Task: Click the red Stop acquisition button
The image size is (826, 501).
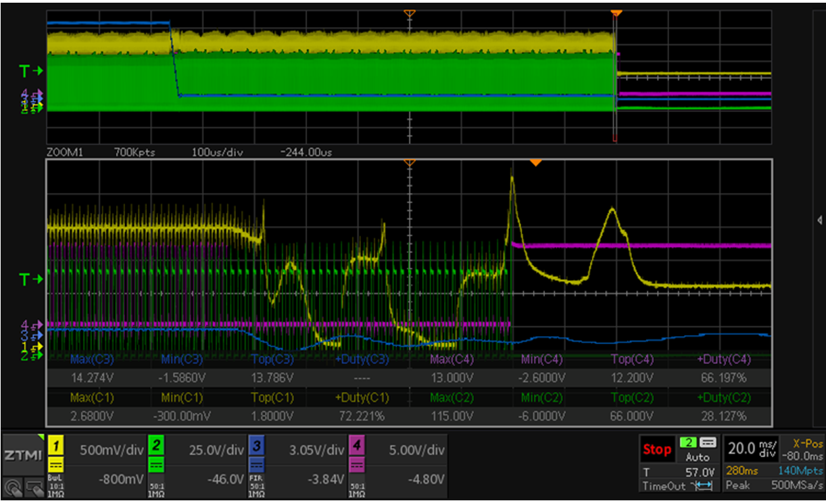Action: point(657,449)
